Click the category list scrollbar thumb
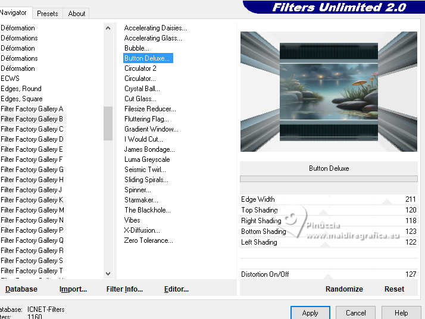Screen dimensions: 425x319 click(108, 123)
